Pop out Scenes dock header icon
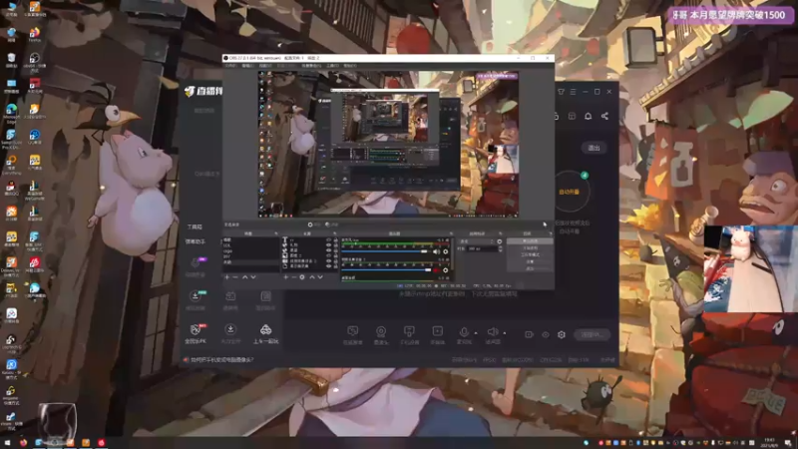This screenshot has height=449, width=798. click(x=276, y=233)
